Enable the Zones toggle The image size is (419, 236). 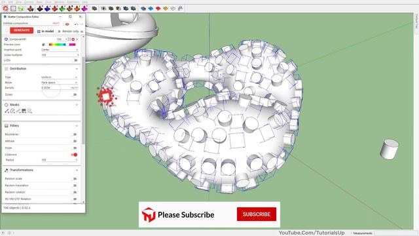[x=75, y=94]
